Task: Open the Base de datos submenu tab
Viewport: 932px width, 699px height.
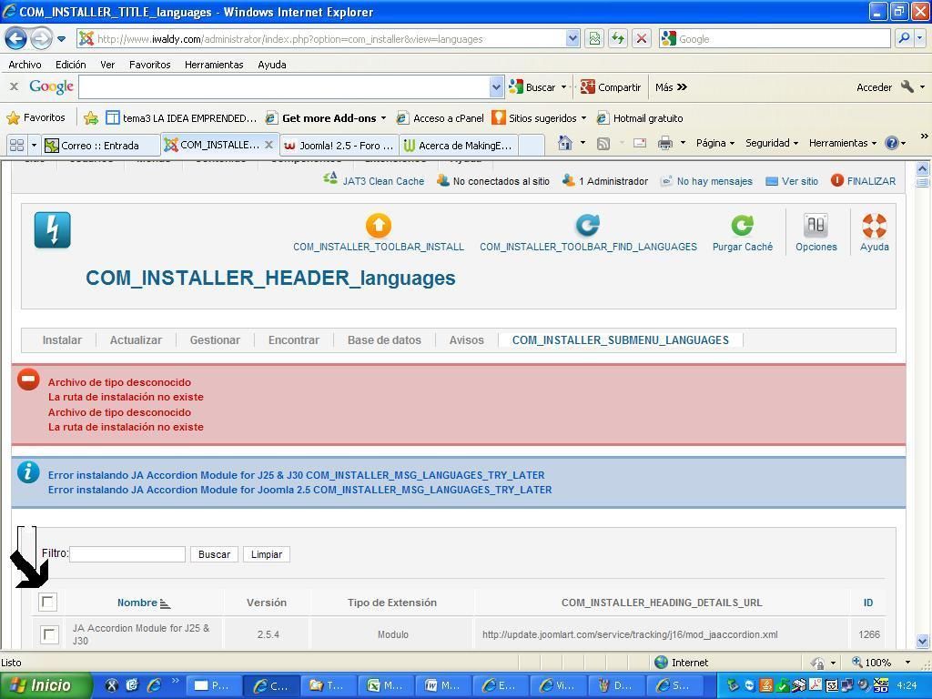Action: click(384, 340)
